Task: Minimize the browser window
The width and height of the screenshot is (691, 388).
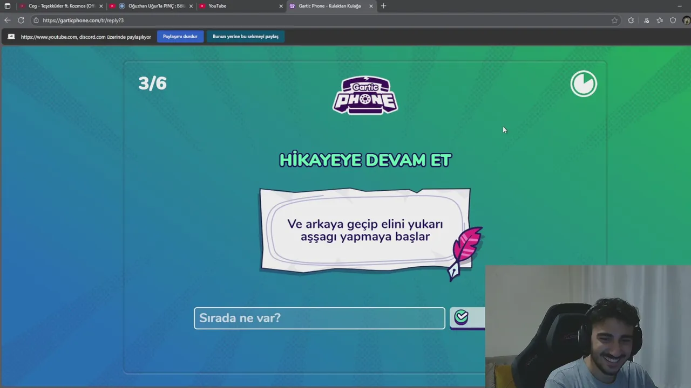Action: point(679,6)
